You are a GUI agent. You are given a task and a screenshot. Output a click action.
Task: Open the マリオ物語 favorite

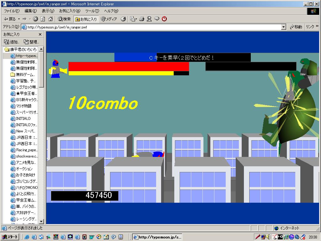click(21, 106)
